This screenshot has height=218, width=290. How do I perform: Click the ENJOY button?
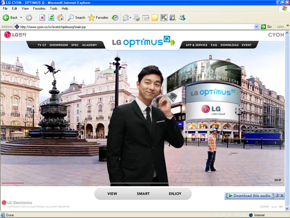[x=175, y=194]
